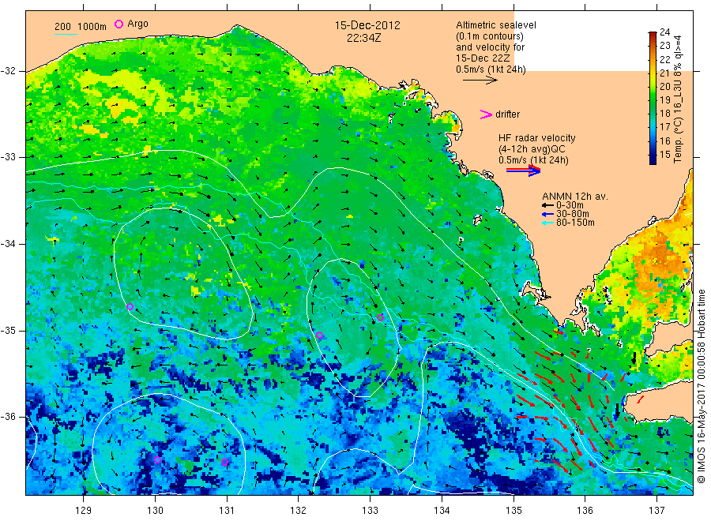Click the IMOS copyright timestamp text

(x=701, y=386)
